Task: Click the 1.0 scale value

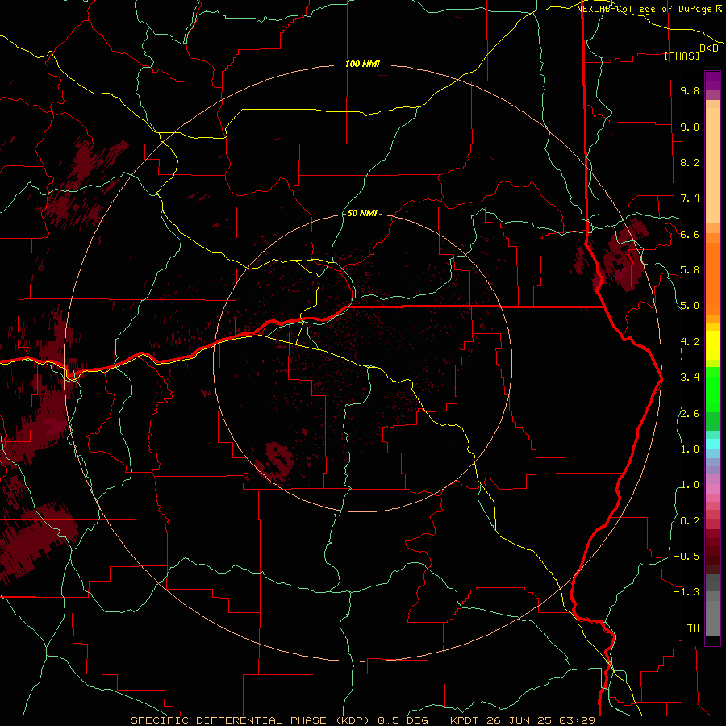Action: [690, 485]
